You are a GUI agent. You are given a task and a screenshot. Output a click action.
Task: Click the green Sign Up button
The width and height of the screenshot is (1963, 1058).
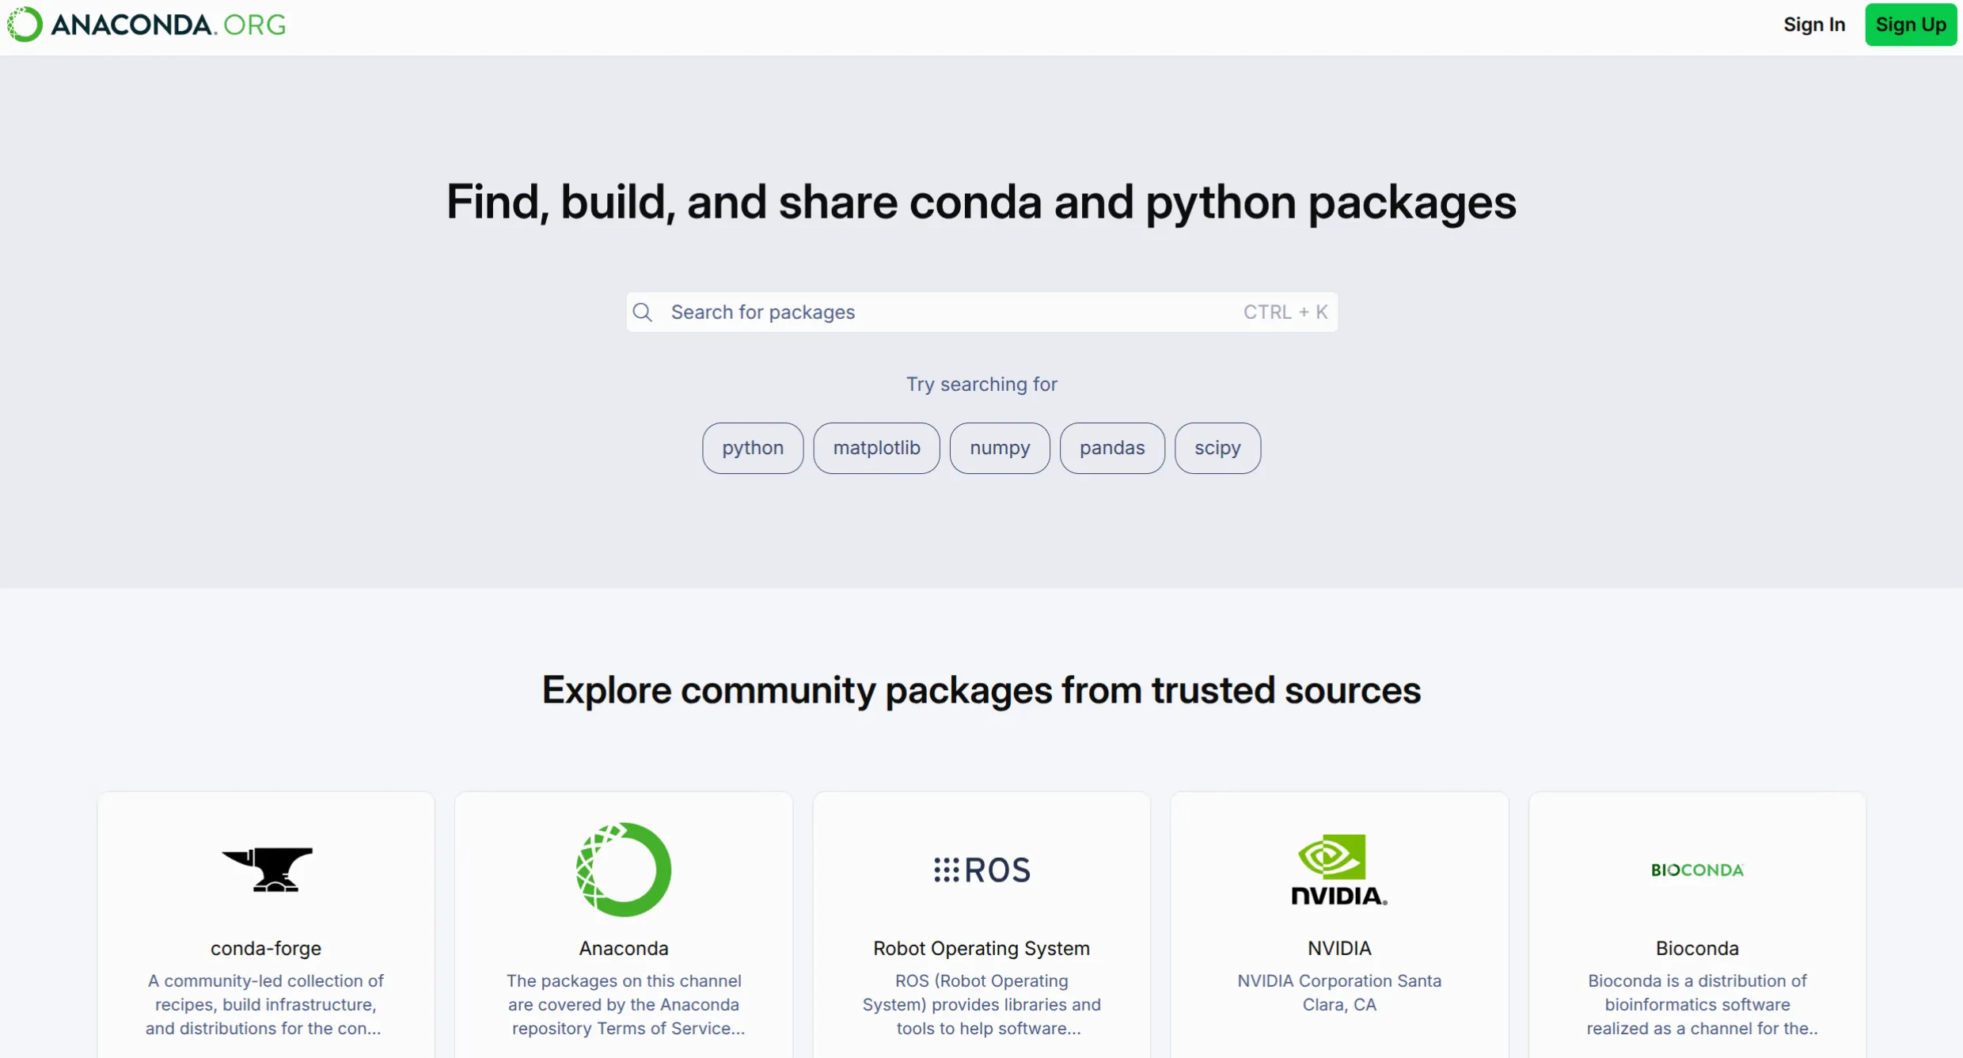point(1911,25)
